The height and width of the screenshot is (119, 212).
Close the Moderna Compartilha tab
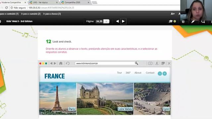tap(25, 2)
